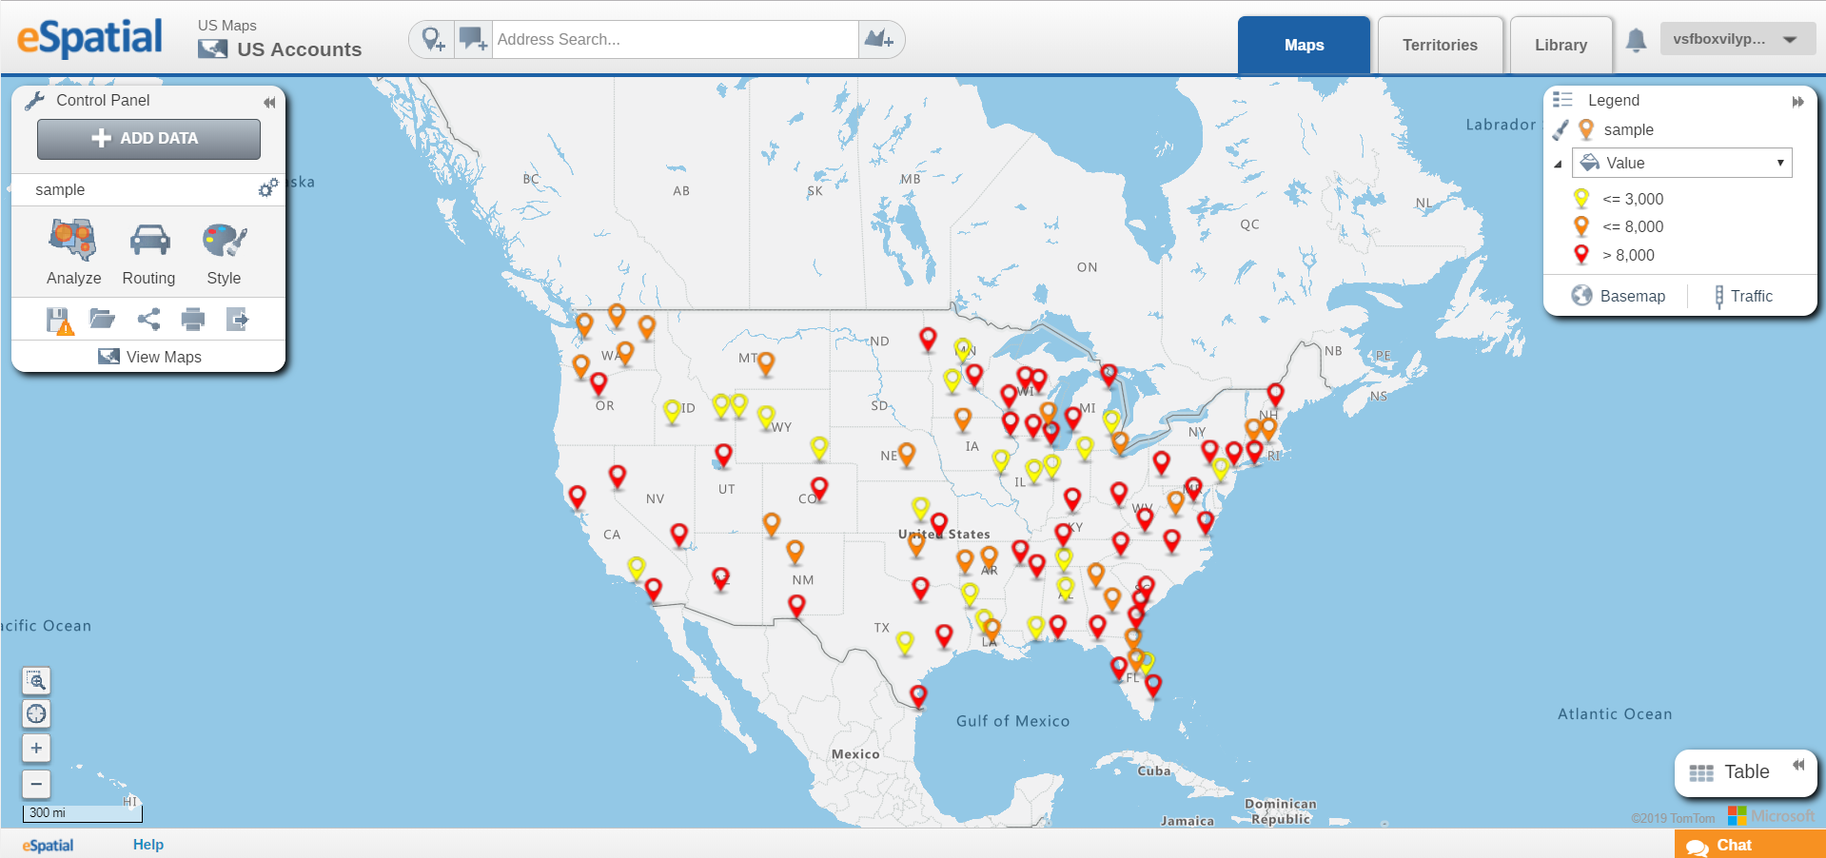Collapse the Legend panel

point(1797,102)
